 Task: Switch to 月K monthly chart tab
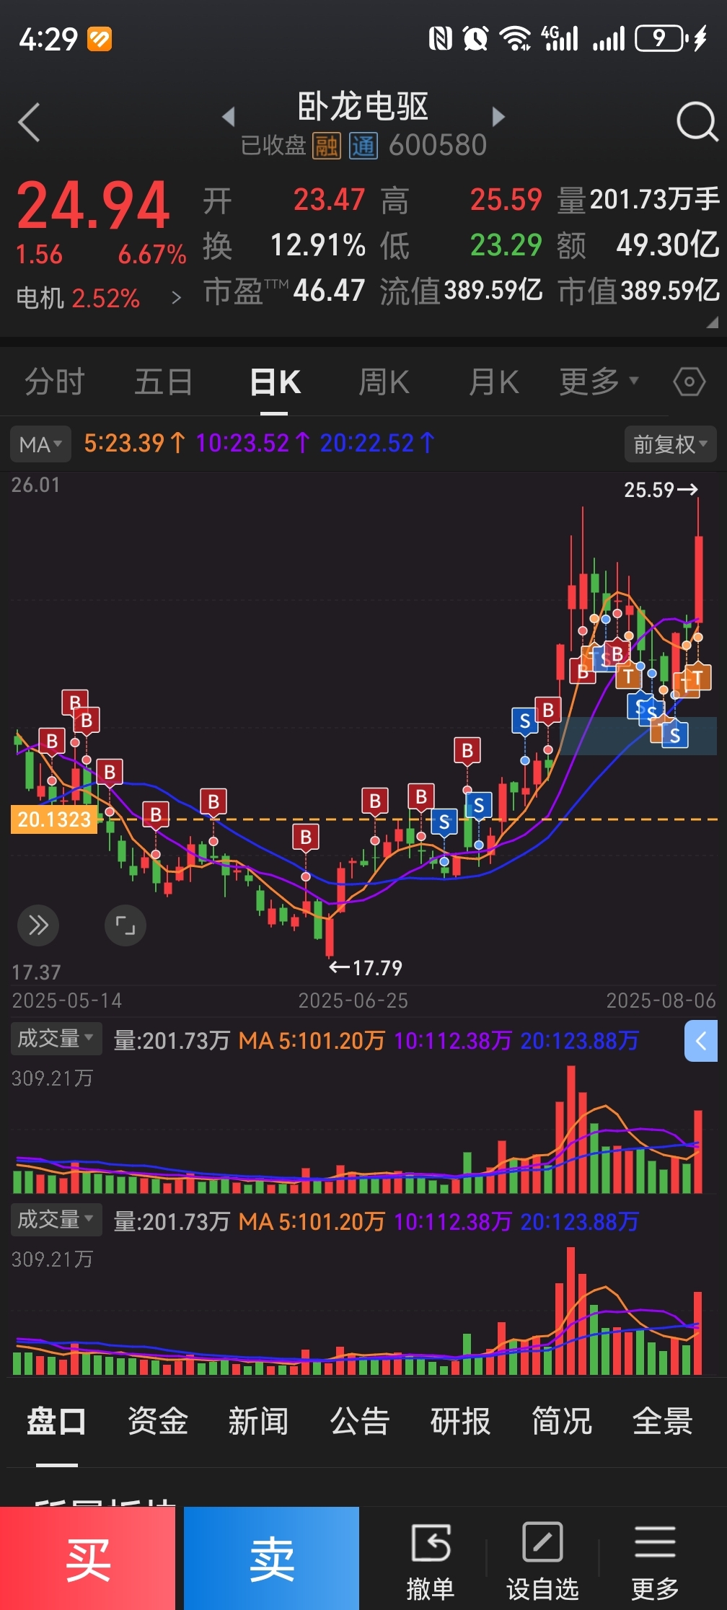pyautogui.click(x=493, y=382)
